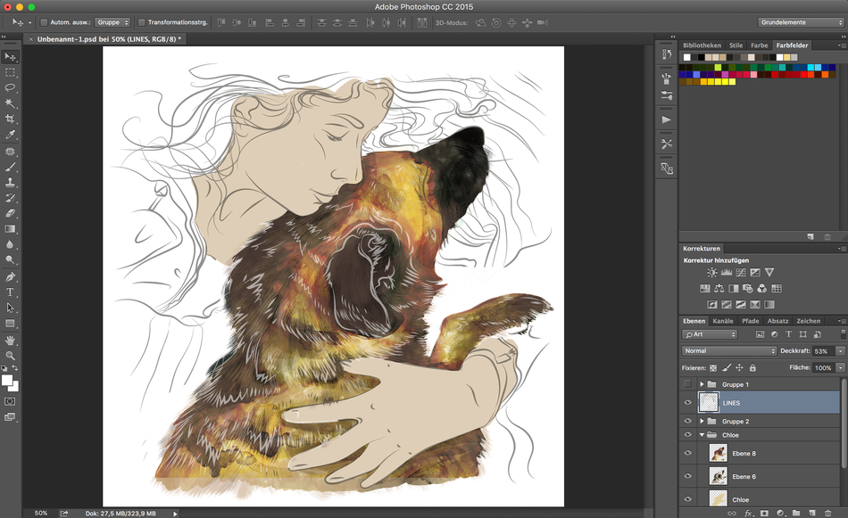The width and height of the screenshot is (848, 518).
Task: Select the Dodge tool
Action: (x=11, y=259)
